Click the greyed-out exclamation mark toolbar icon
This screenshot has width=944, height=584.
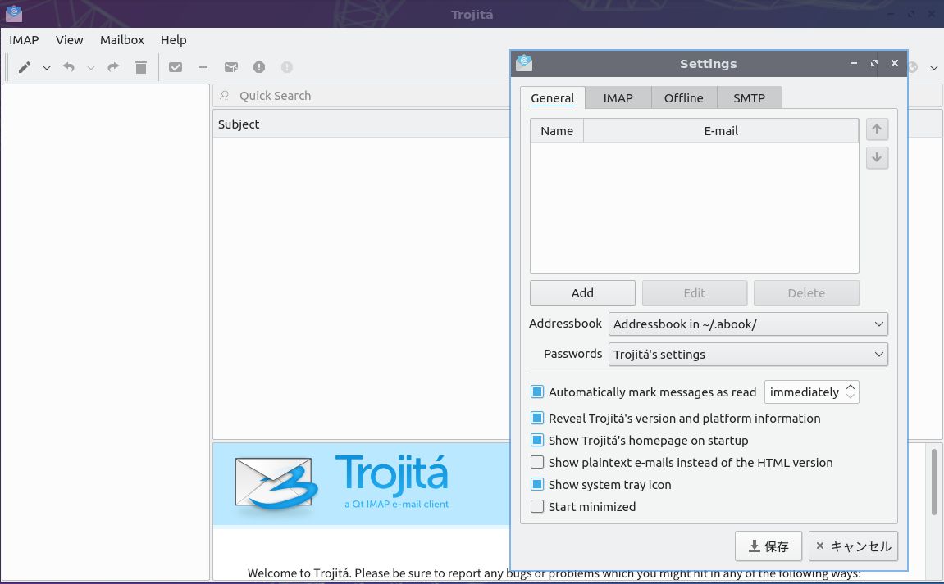286,67
